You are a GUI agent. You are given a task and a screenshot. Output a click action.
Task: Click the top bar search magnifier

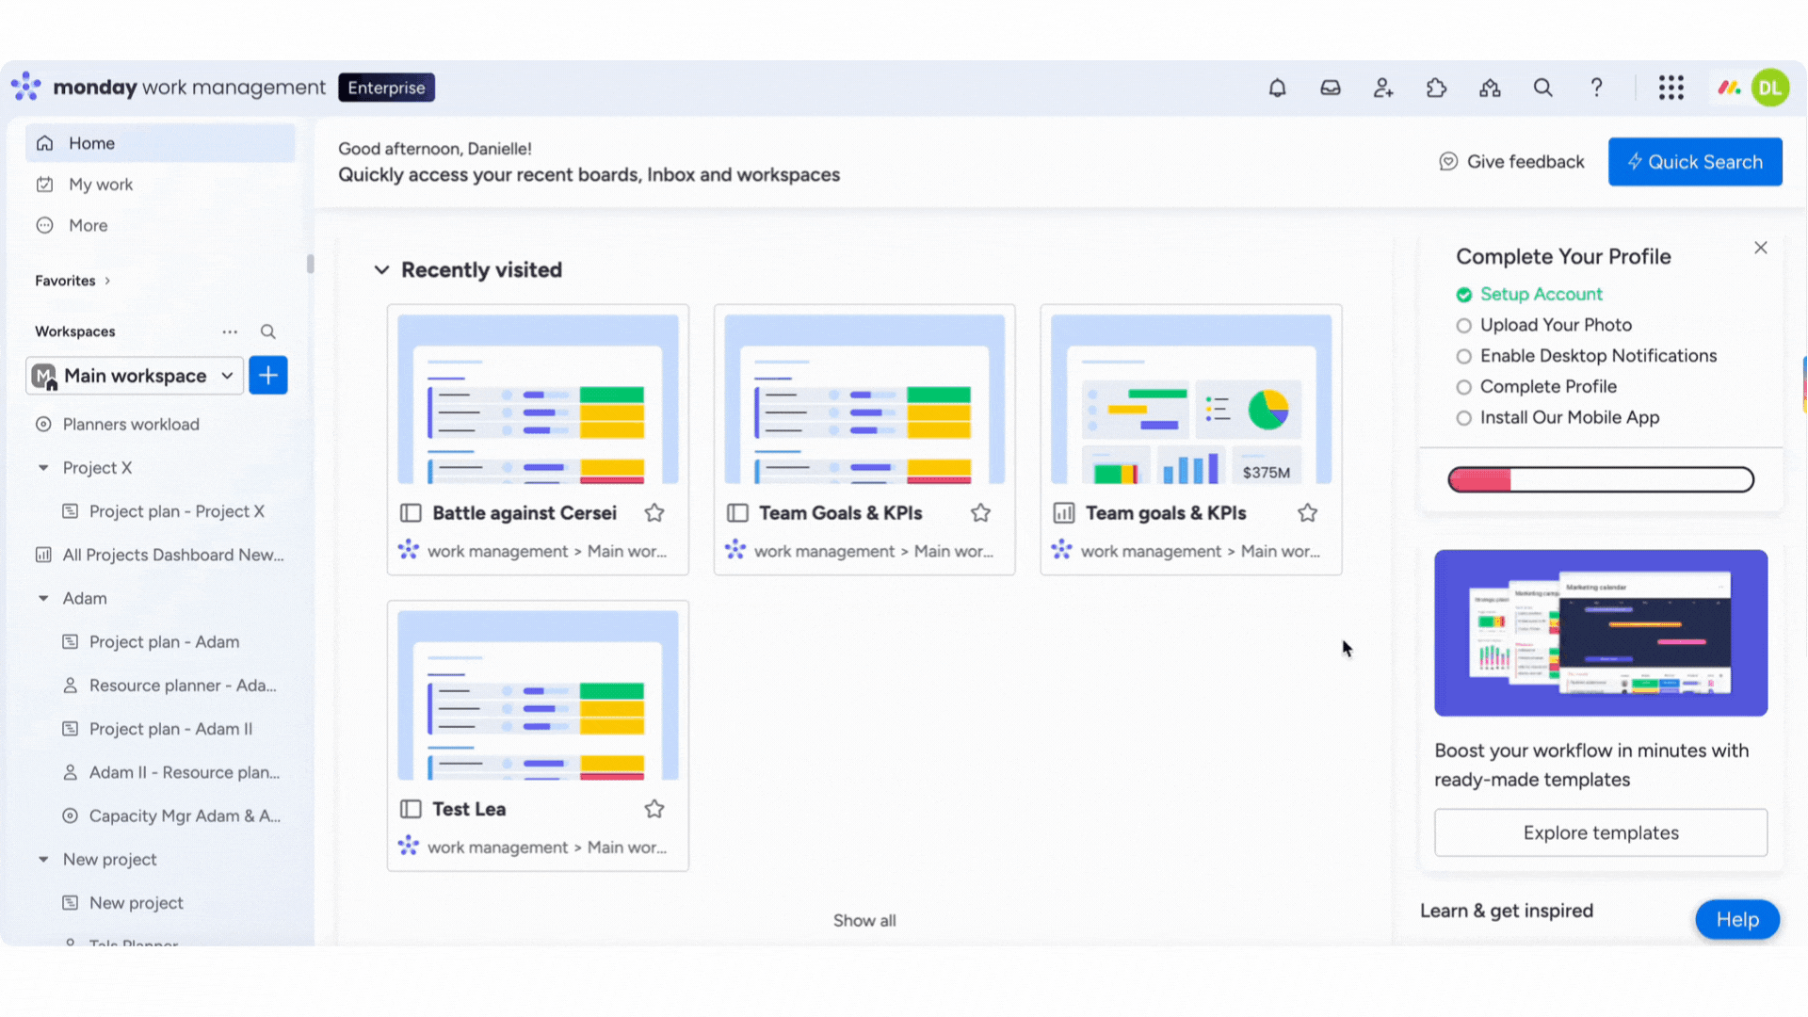1542,88
